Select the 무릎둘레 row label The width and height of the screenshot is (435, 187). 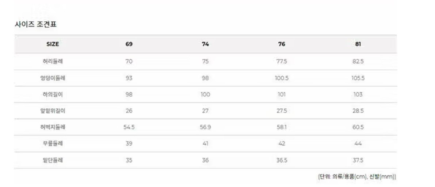tap(53, 144)
